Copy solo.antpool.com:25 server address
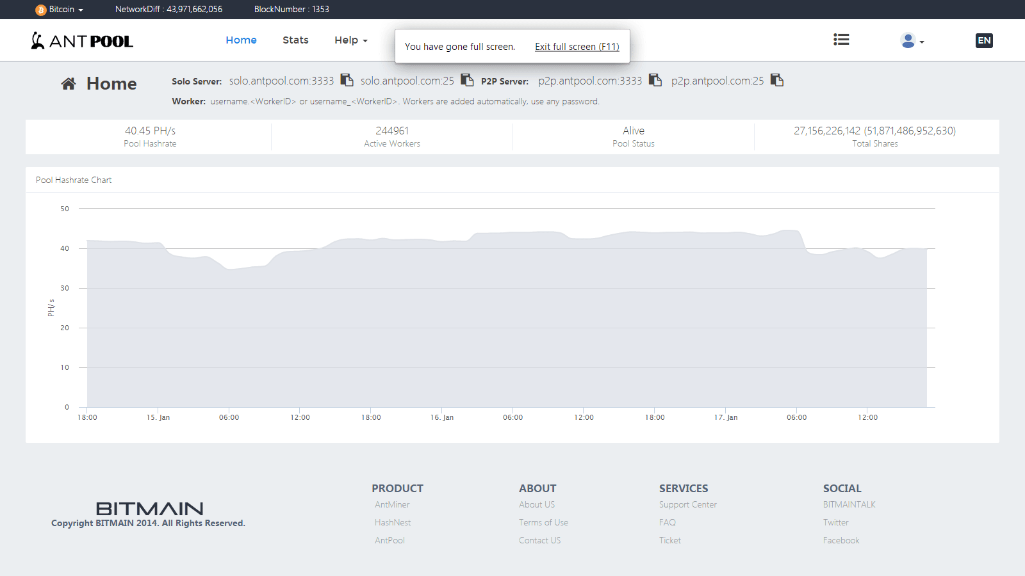Viewport: 1025px width, 576px height. pyautogui.click(x=467, y=80)
